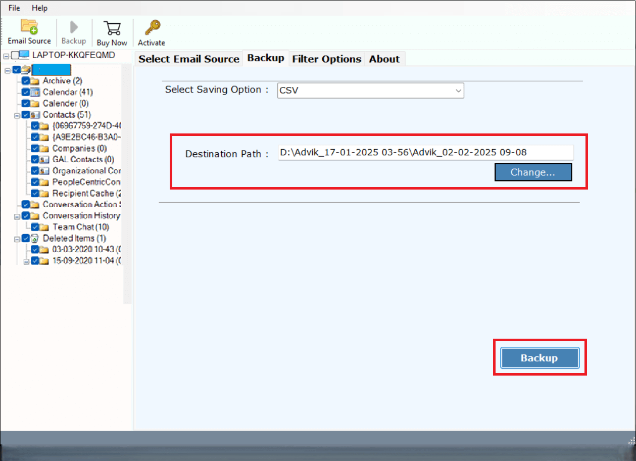The width and height of the screenshot is (636, 461).
Task: Click the Change... destination button
Action: (533, 172)
